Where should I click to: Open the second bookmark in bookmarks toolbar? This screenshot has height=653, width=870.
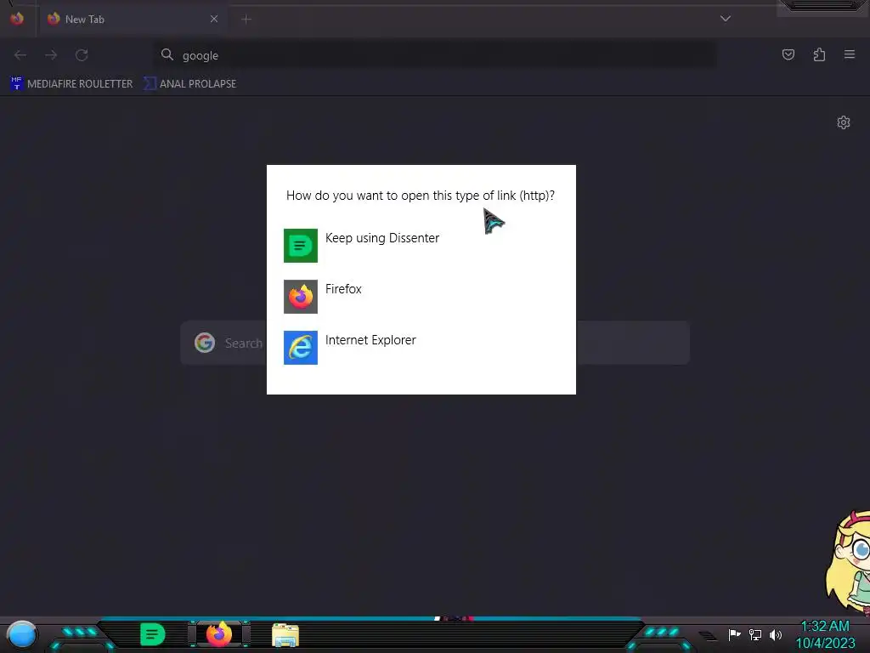click(189, 83)
